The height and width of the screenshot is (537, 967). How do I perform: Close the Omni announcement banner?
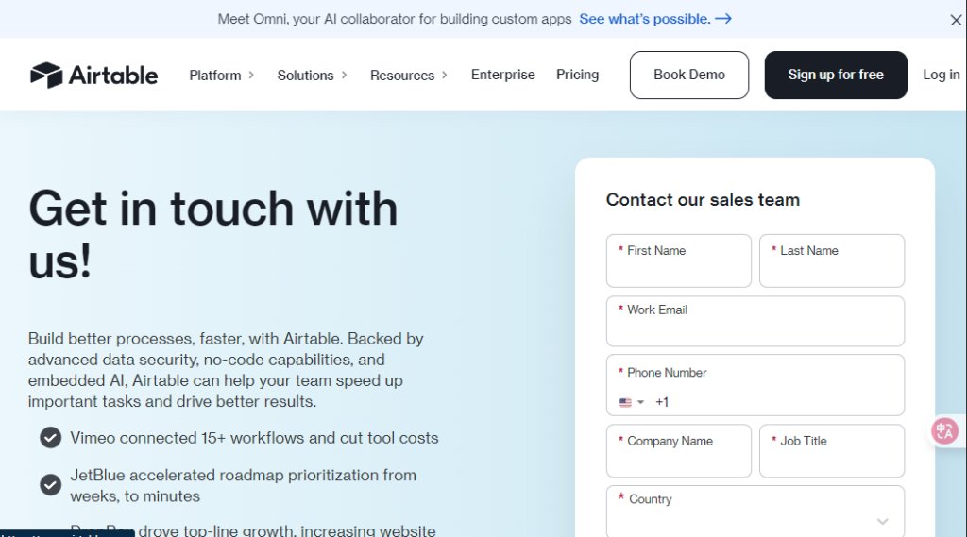click(956, 21)
